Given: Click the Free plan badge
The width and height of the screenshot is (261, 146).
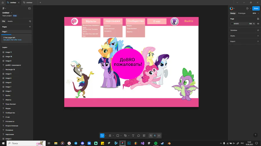Looking at the screenshot, I should click(15, 16).
